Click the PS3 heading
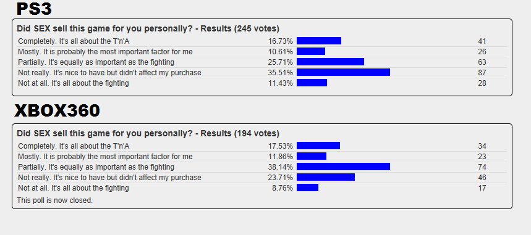The width and height of the screenshot is (531, 235). [x=34, y=9]
